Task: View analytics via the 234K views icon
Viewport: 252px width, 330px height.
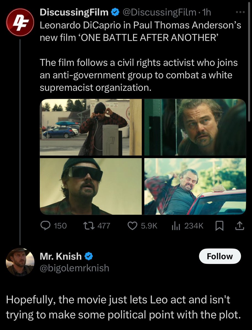Action: (176, 226)
